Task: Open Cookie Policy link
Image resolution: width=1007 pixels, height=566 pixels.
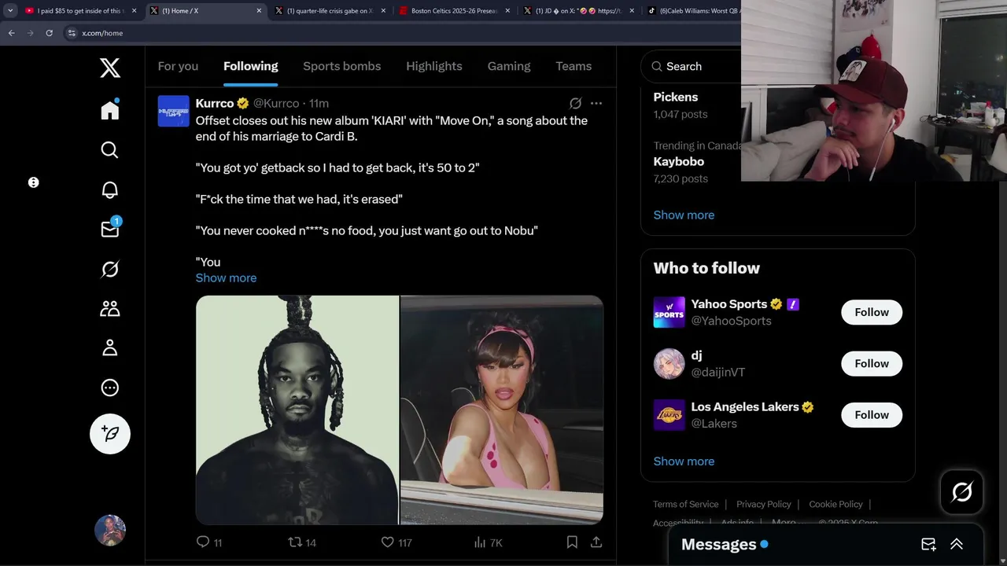Action: pyautogui.click(x=835, y=504)
